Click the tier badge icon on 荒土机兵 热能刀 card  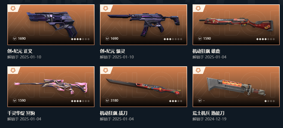pyautogui.click(x=198, y=70)
